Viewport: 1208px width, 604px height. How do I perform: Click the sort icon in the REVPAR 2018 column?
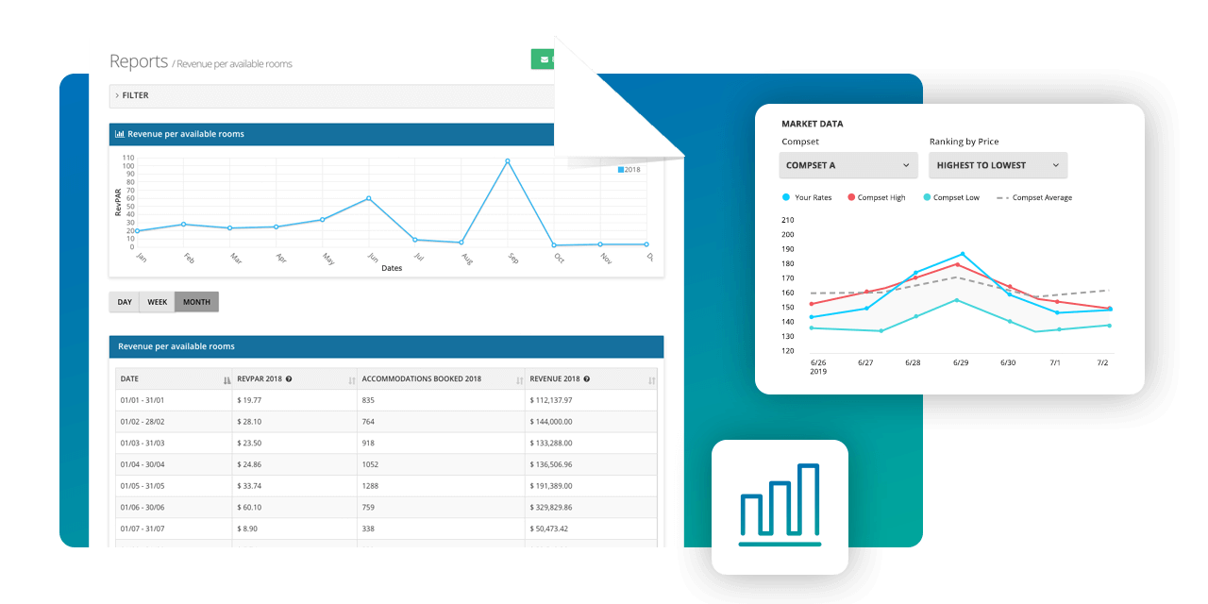[351, 379]
